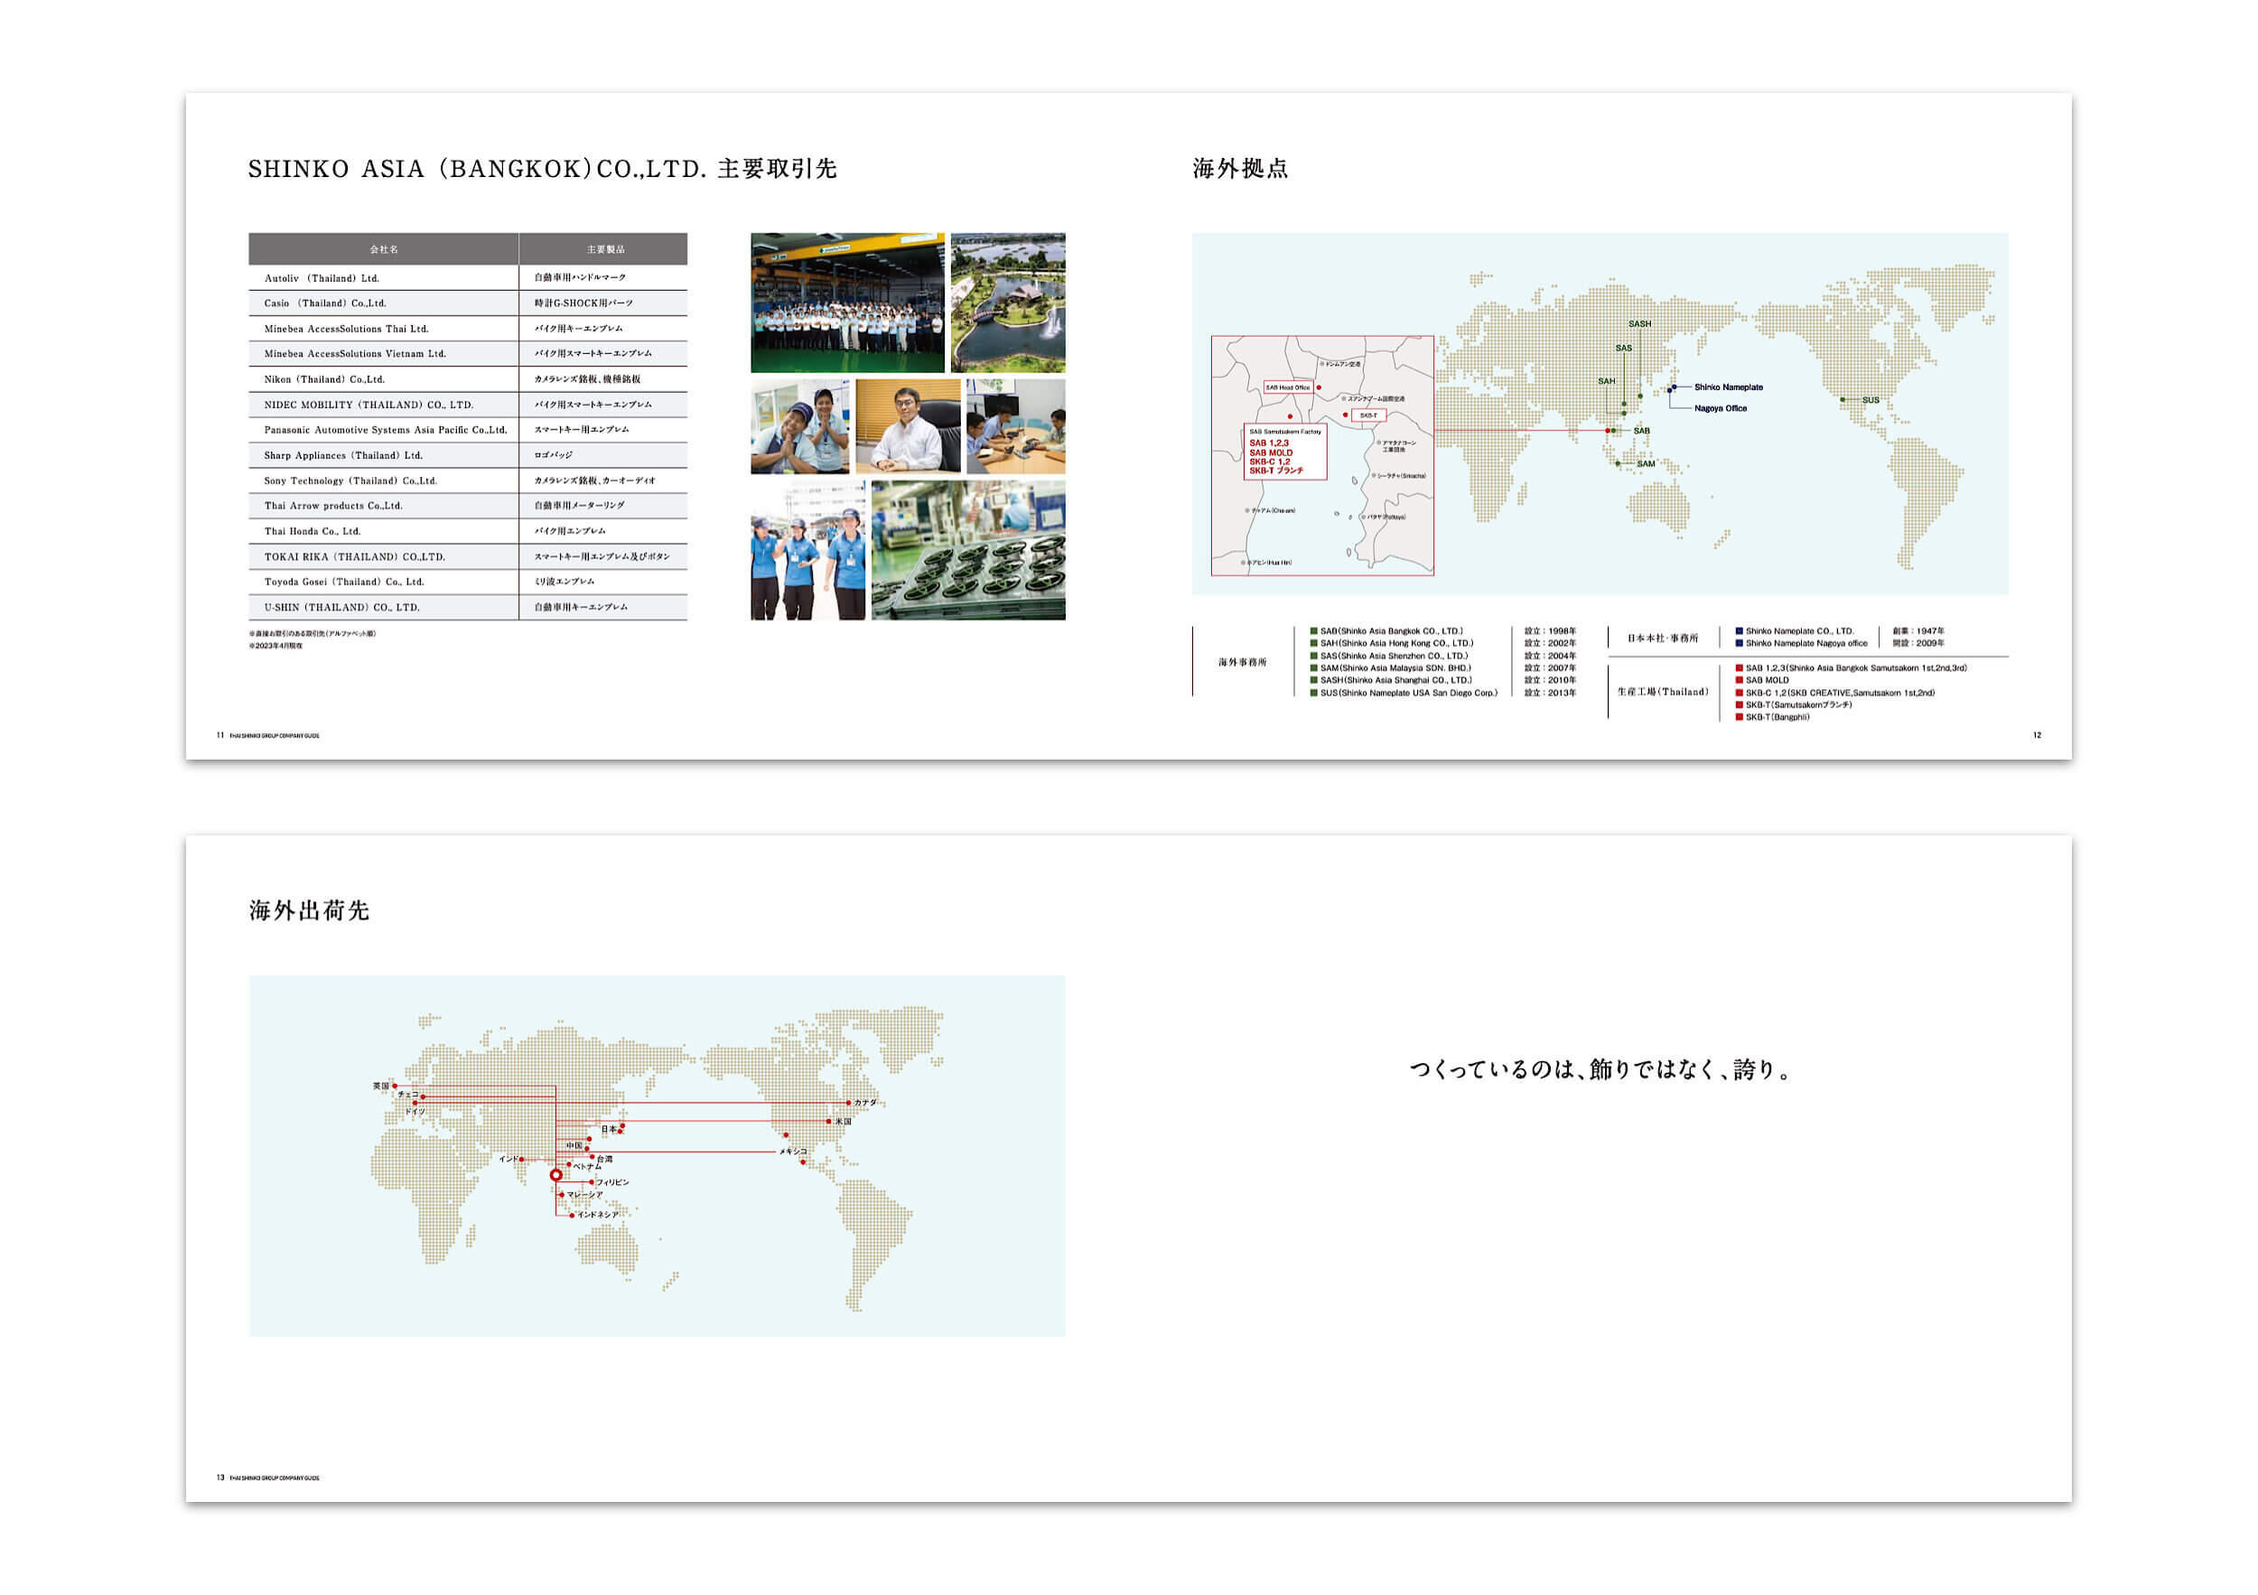The image size is (2258, 1595).
Task: Click the '時計G-SHOCK用パーツ' product cell
Action: (x=604, y=303)
